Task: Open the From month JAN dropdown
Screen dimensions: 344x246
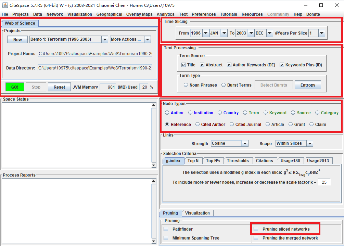Action: (x=224, y=33)
